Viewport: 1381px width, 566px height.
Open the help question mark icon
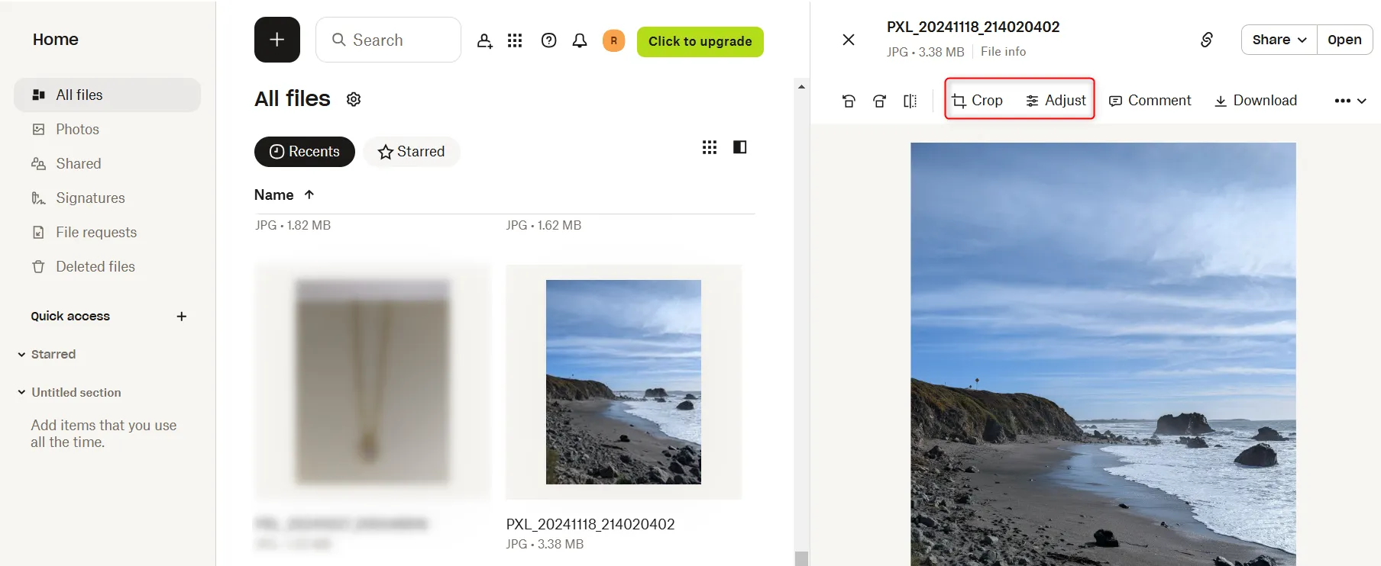[548, 40]
